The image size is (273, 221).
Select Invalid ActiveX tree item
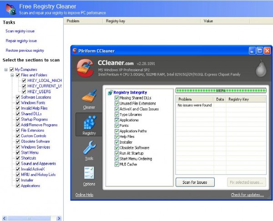[33, 169]
